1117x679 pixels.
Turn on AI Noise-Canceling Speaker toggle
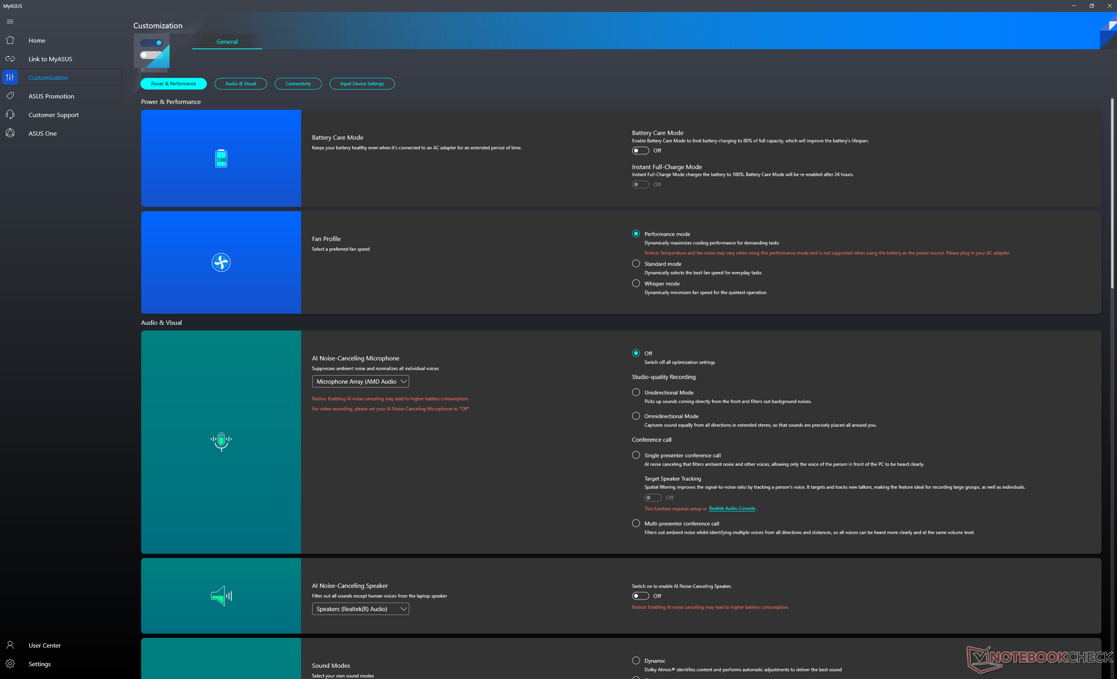coord(640,596)
